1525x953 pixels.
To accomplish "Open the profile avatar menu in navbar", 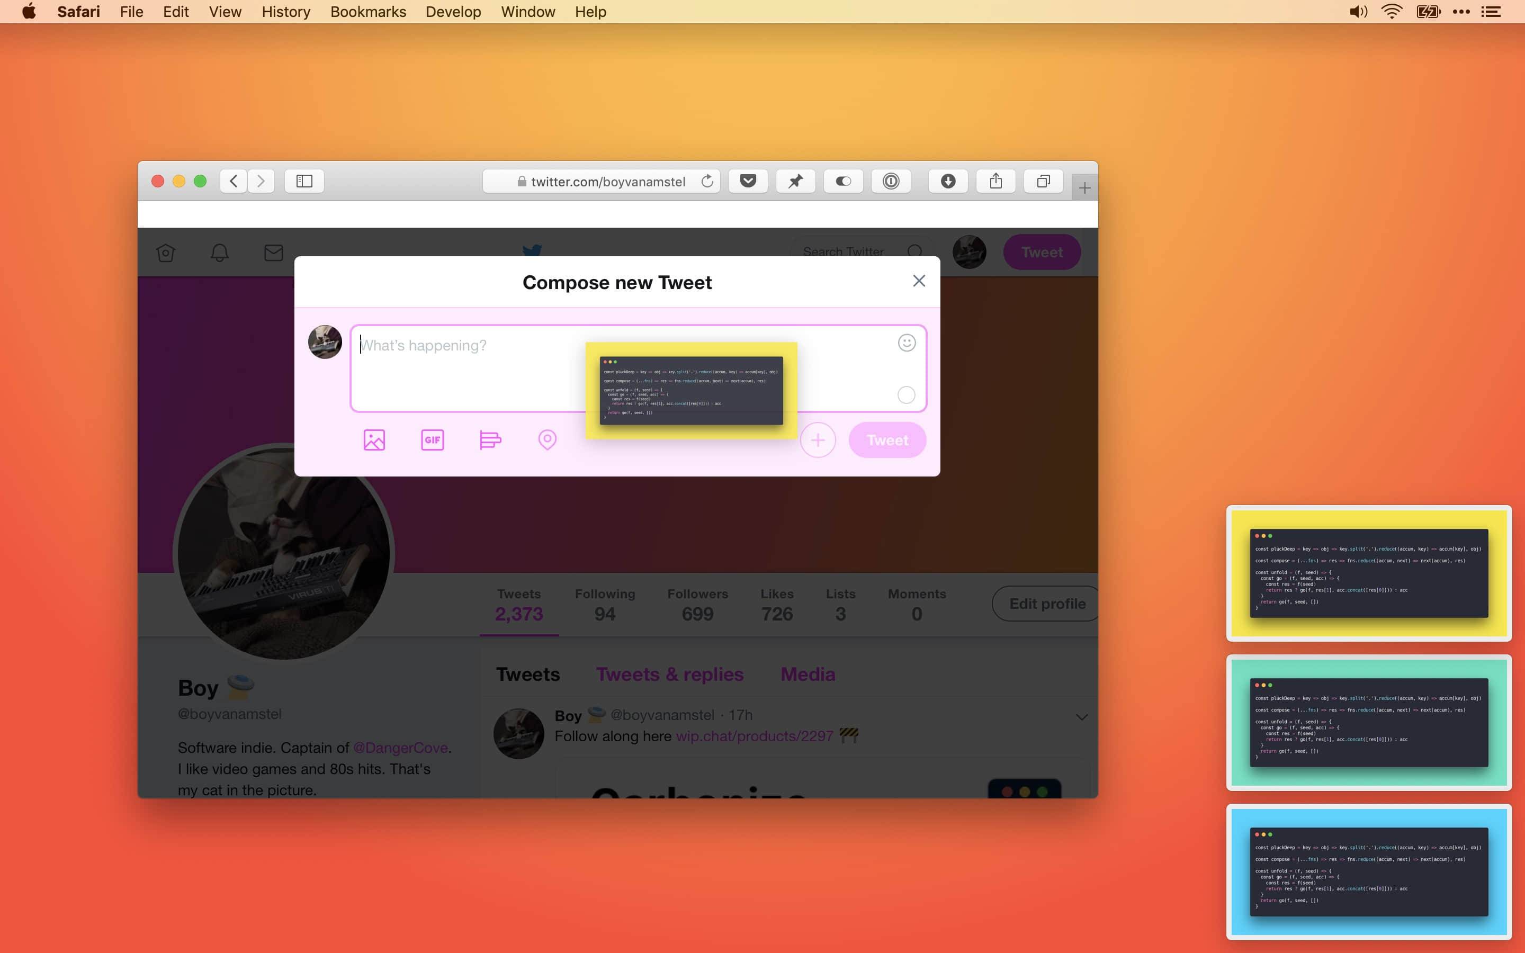I will 969,252.
